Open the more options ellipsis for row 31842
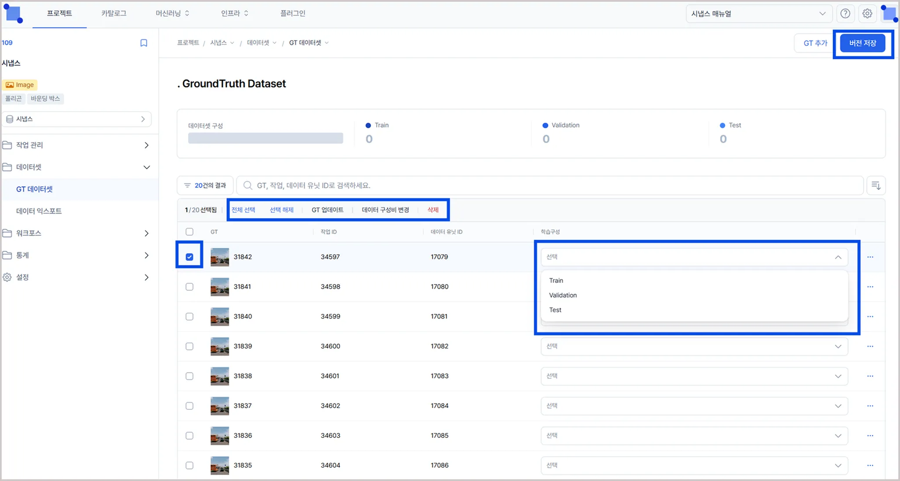Screen dimensions: 900x481 (x=870, y=257)
